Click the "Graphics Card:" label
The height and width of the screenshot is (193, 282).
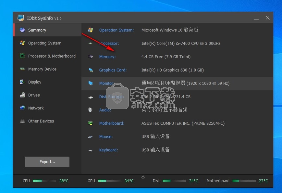click(113, 70)
